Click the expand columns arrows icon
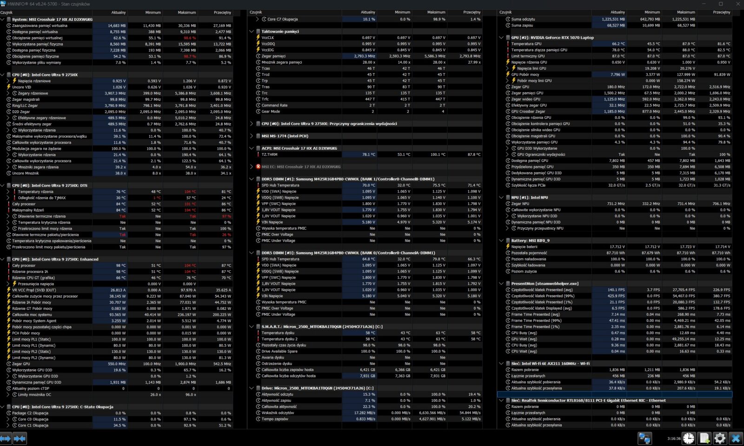The width and height of the screenshot is (744, 446). [x=6, y=439]
